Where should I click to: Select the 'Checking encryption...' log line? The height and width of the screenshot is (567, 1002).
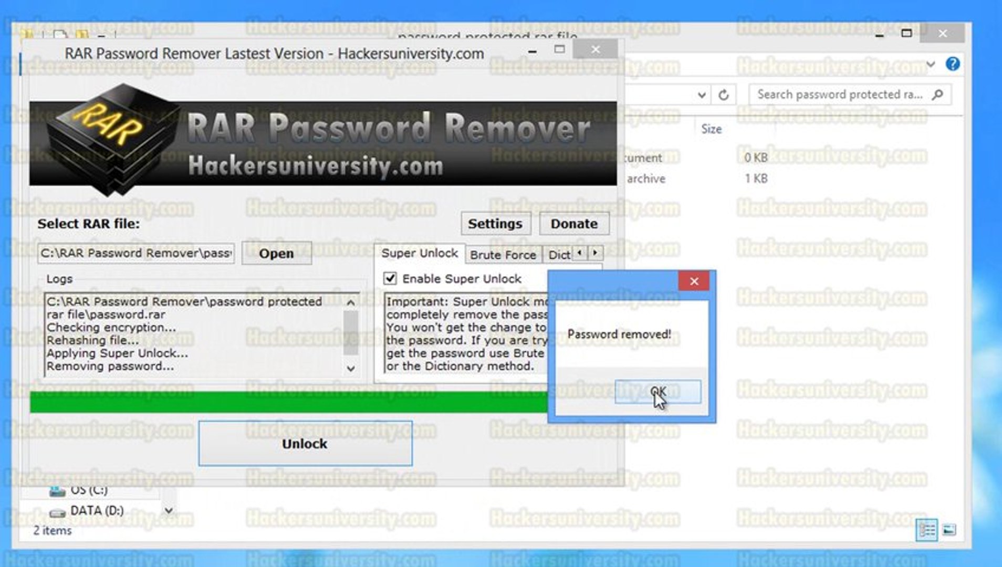point(111,327)
